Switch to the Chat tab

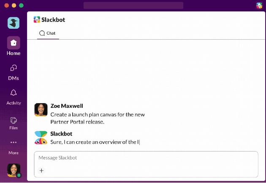[48, 33]
